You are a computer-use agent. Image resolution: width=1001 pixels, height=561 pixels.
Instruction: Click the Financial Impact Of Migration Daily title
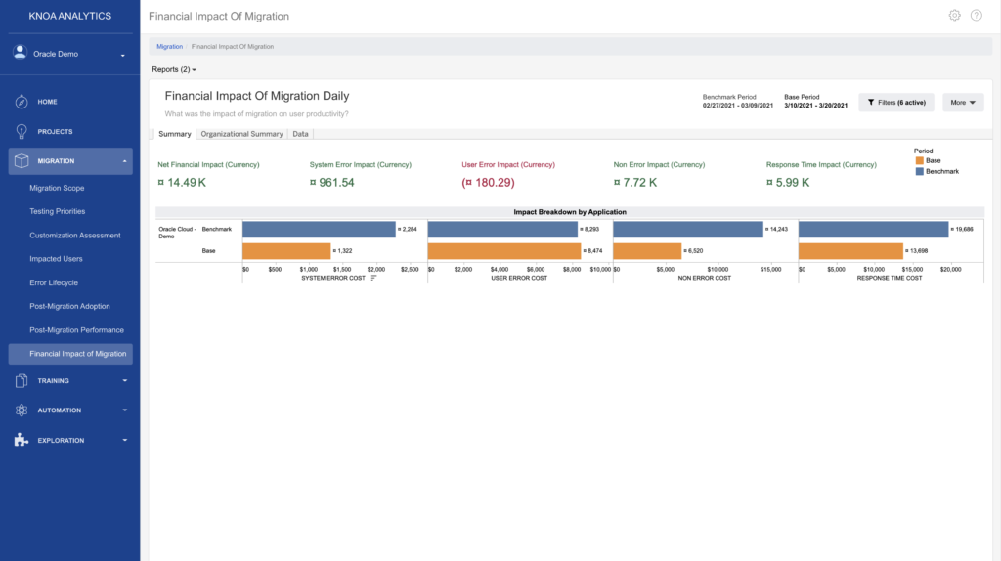(257, 96)
